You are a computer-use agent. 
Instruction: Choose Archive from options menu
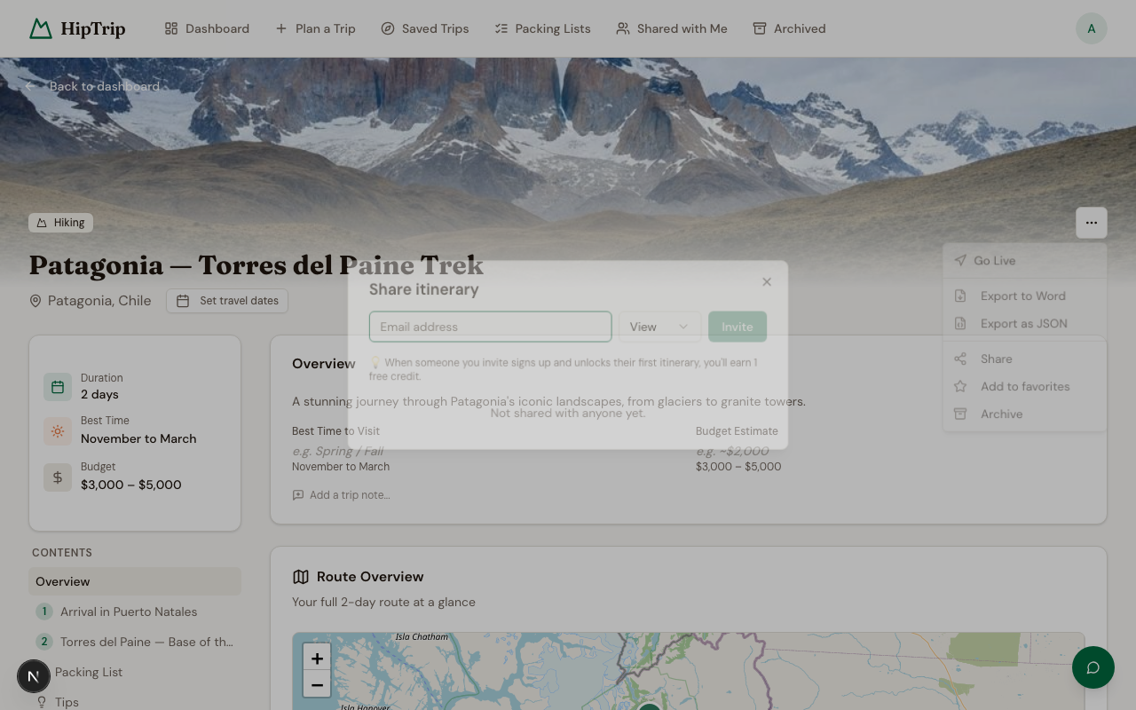1024,414
